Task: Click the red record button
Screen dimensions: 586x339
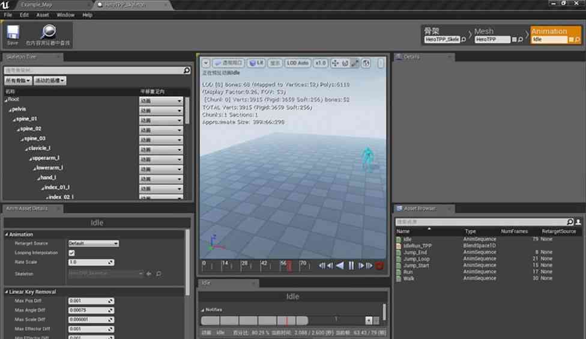Action: coord(379,266)
